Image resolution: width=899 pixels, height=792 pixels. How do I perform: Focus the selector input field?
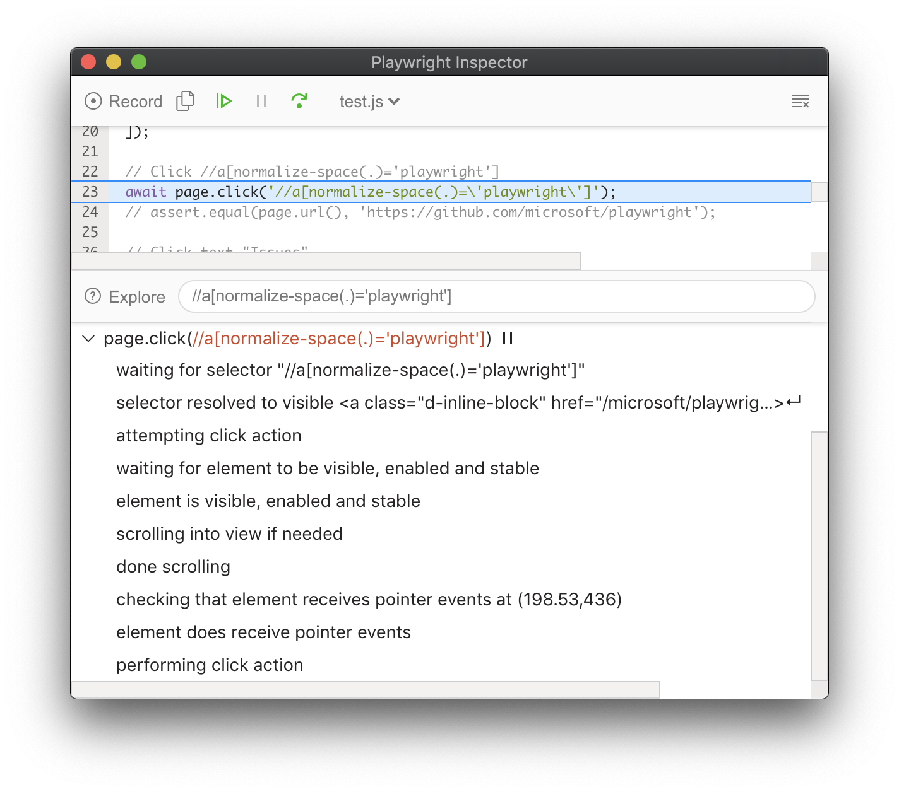tap(497, 296)
